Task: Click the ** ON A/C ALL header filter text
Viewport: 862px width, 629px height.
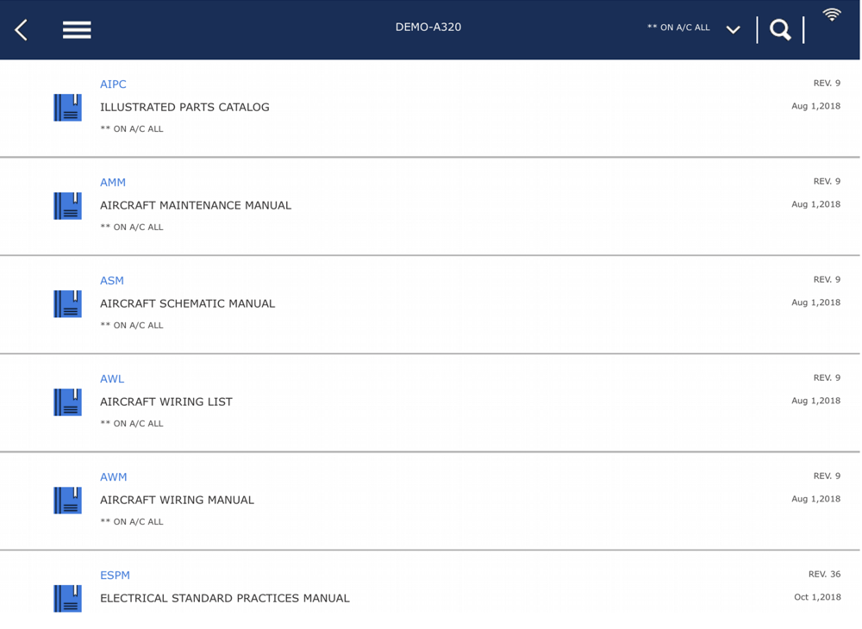Action: [x=678, y=28]
